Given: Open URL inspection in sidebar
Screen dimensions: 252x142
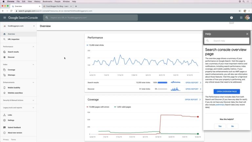Looking at the screenshot, I should click(x=13, y=39).
